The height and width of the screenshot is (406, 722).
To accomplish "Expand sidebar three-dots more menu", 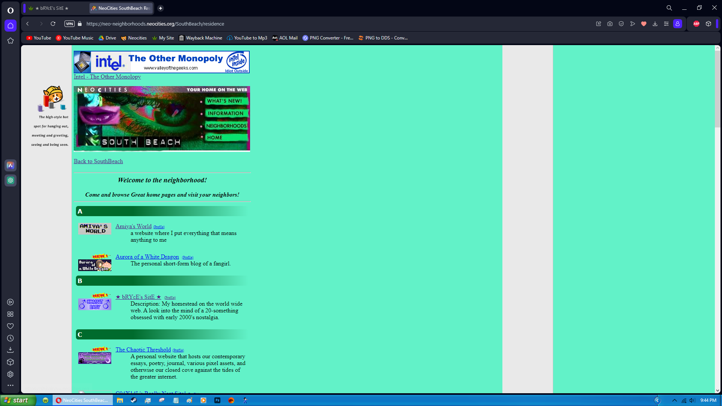I will 10,385.
